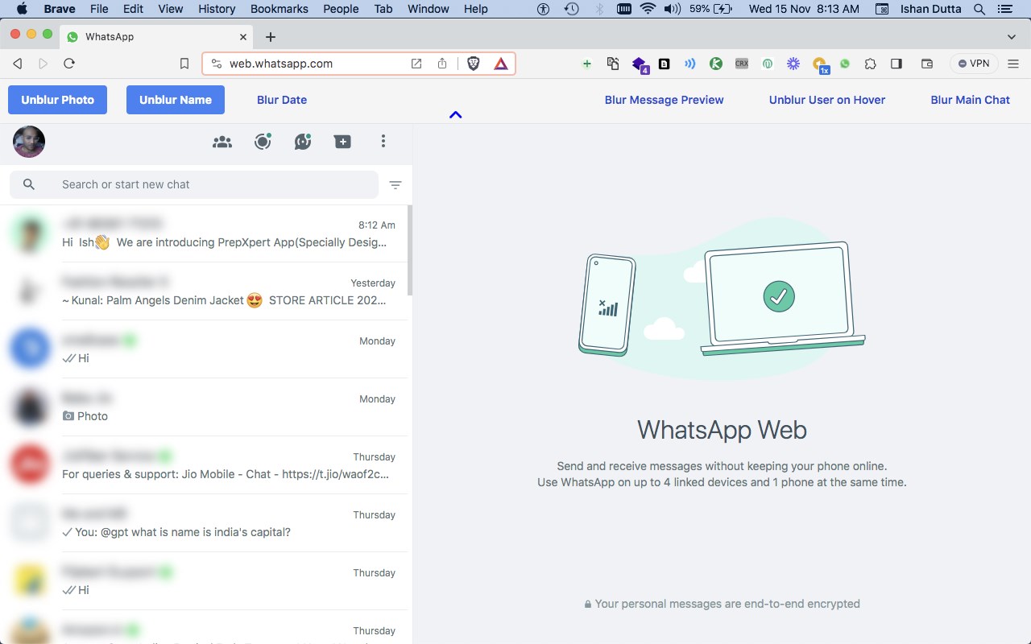Open Spotlight search in menu bar
This screenshot has width=1031, height=644.
click(979, 9)
